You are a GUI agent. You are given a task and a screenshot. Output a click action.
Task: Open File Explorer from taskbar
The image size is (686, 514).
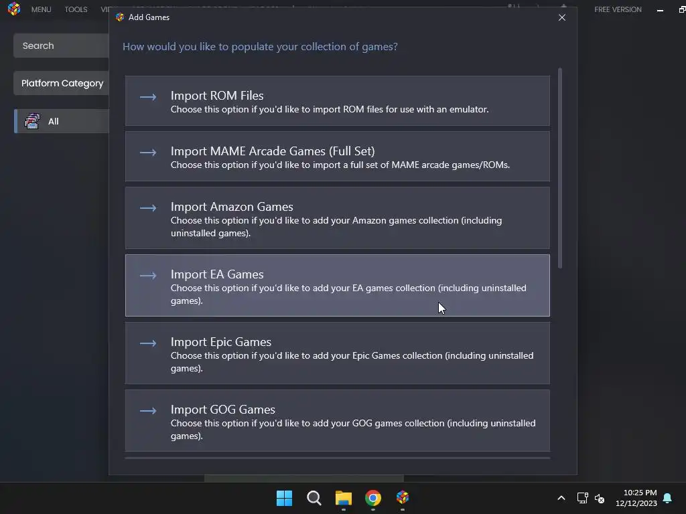(x=344, y=498)
